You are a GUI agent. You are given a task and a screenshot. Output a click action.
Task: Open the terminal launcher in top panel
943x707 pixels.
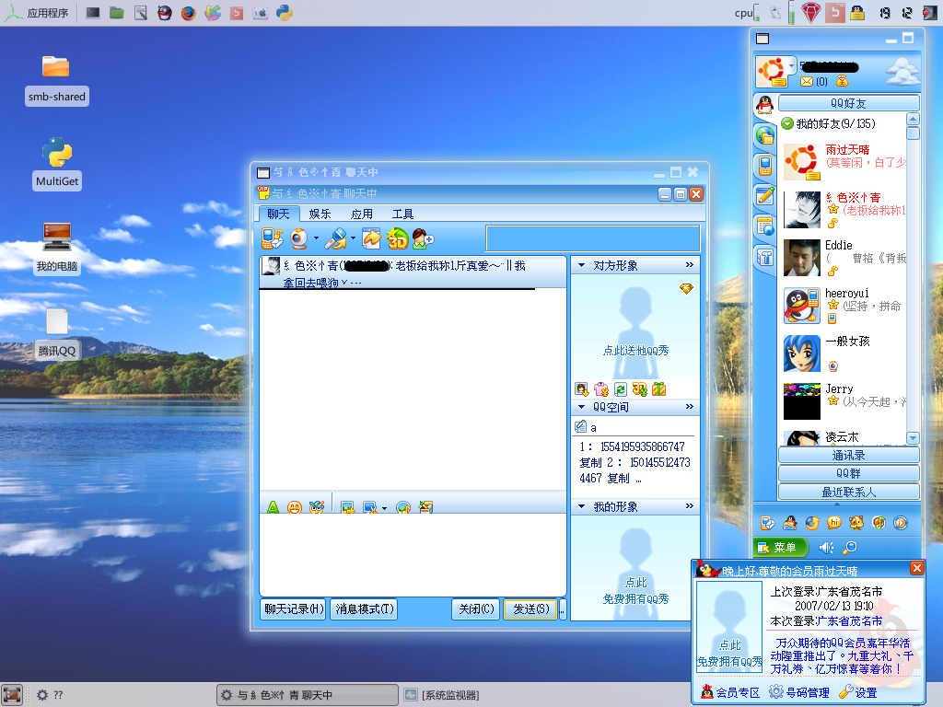93,13
